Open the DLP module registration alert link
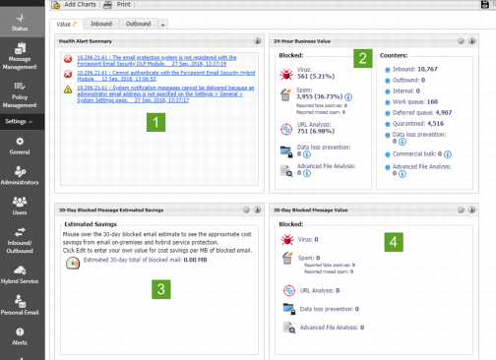The width and height of the screenshot is (496, 360). point(156,60)
